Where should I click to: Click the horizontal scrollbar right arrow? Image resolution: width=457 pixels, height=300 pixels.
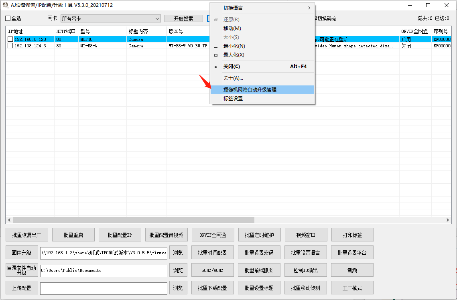pos(449,220)
